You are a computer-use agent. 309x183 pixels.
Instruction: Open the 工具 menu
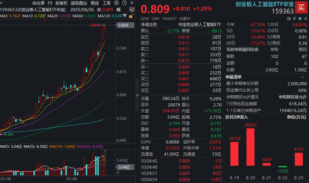(107, 3)
